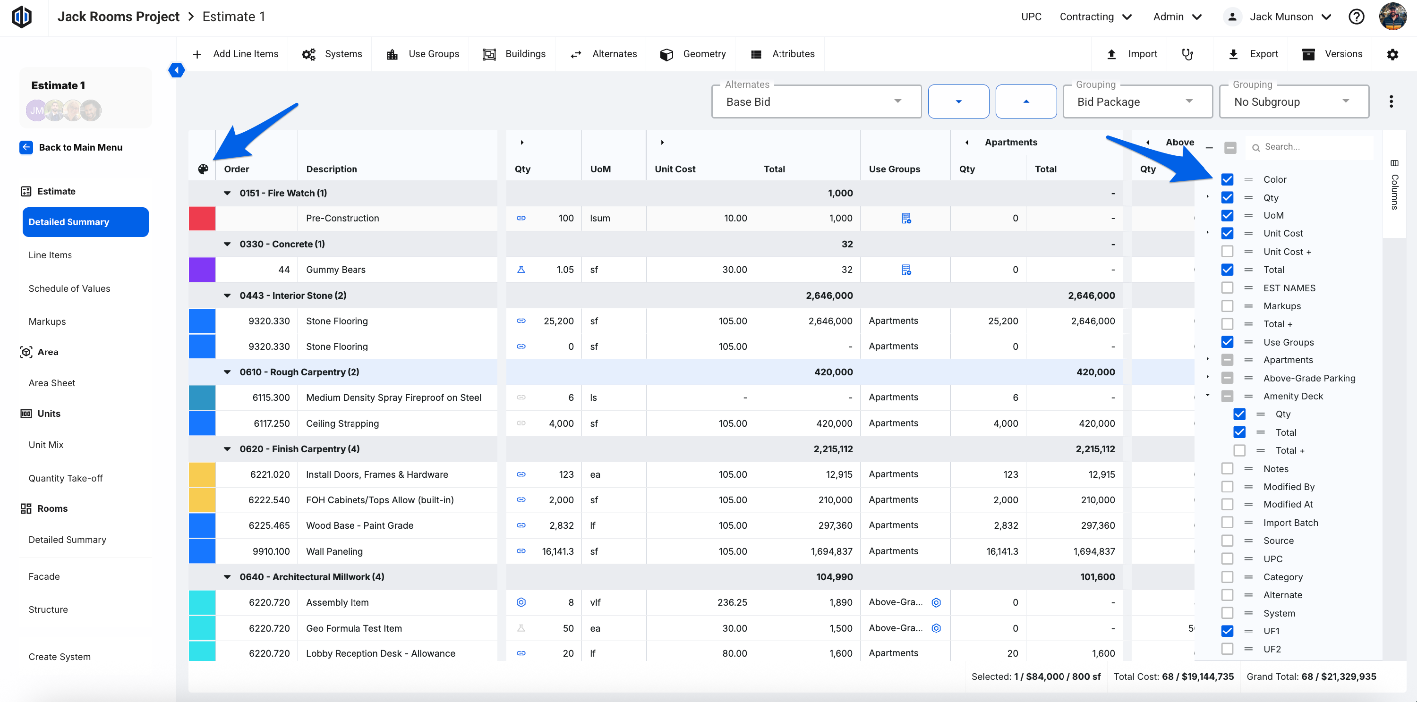1417x702 pixels.
Task: Click the formula flask icon for Gummy Bears
Action: 521,270
